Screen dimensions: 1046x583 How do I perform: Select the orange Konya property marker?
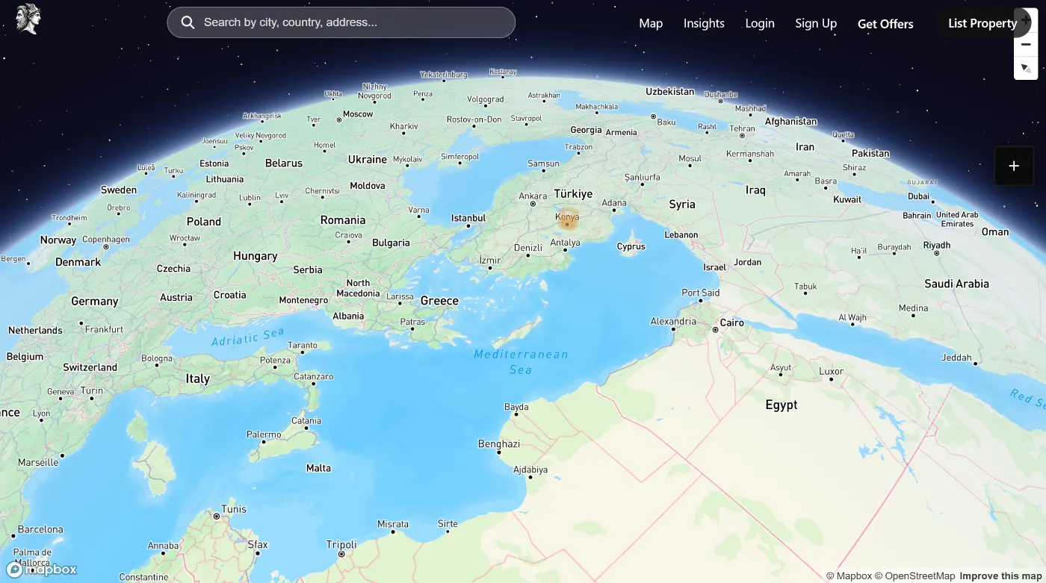pyautogui.click(x=567, y=221)
